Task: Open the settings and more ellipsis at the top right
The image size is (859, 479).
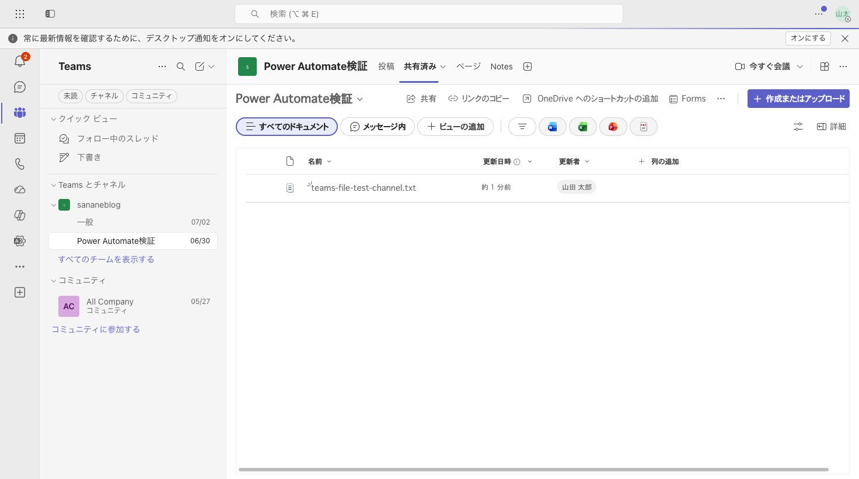Action: click(x=819, y=13)
